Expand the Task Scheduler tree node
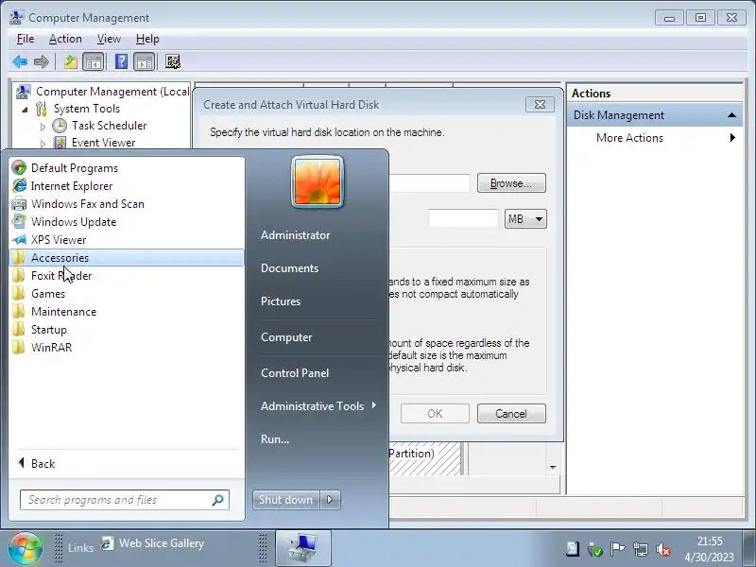Image resolution: width=756 pixels, height=567 pixels. pyautogui.click(x=43, y=127)
